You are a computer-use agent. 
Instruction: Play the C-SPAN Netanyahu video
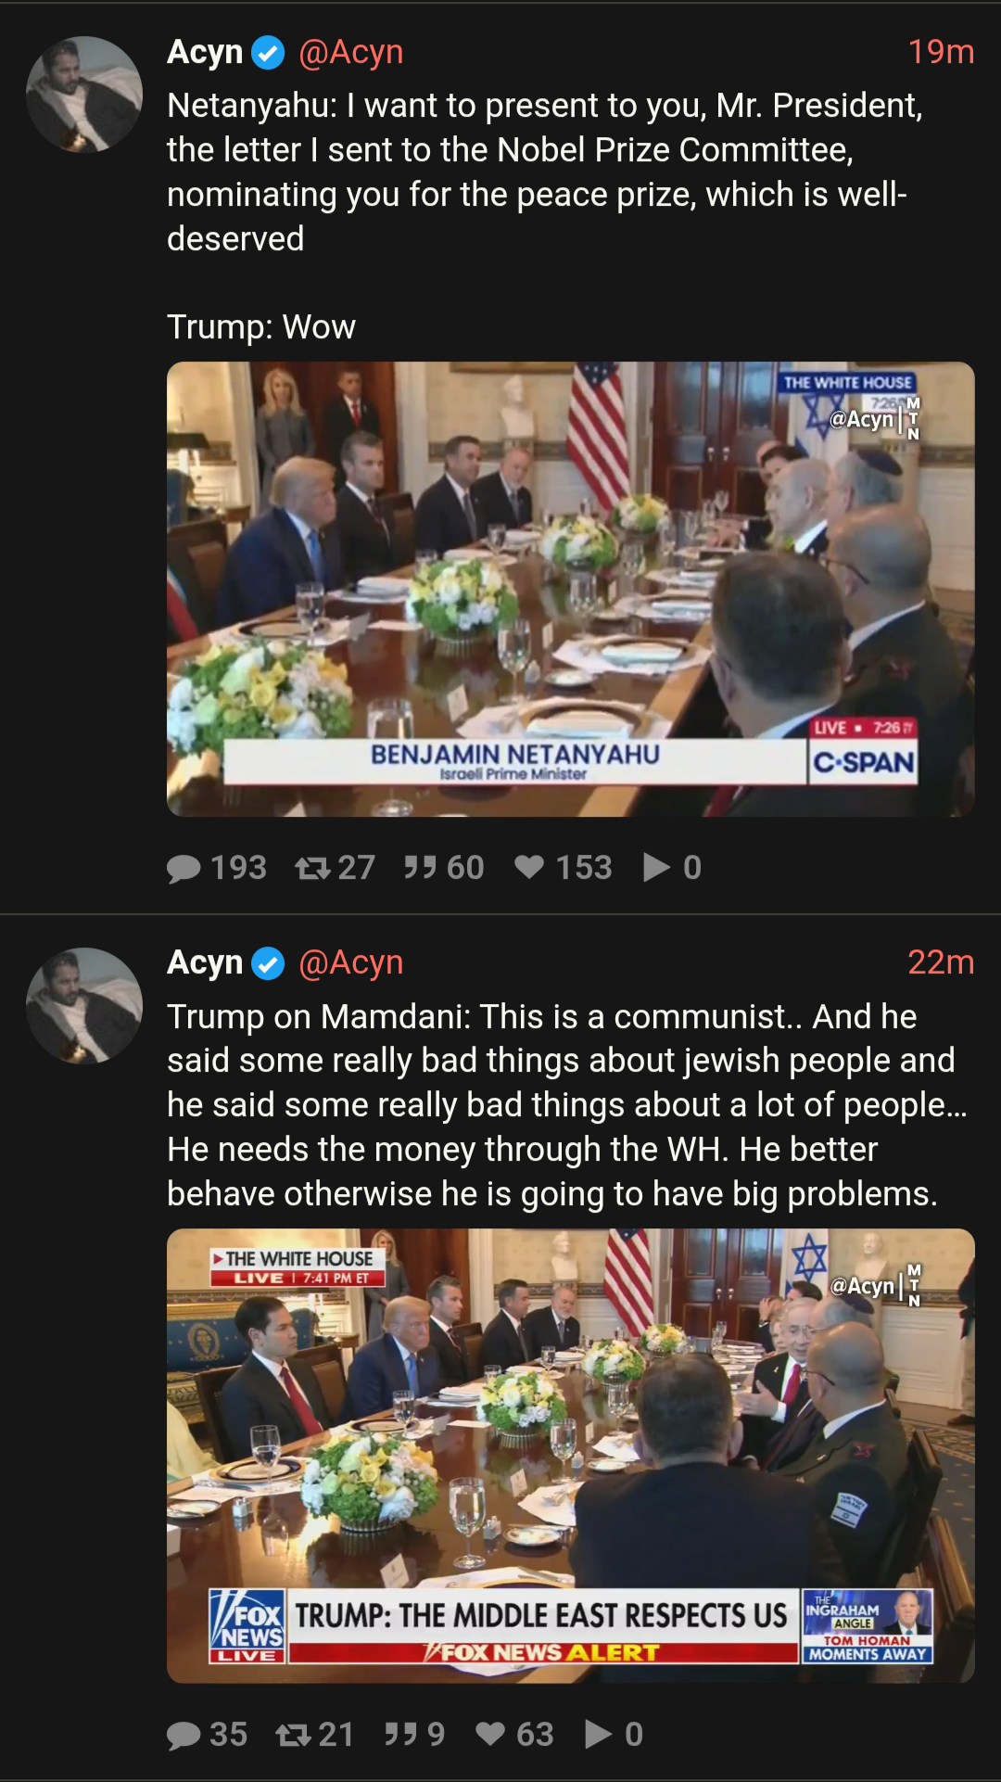pyautogui.click(x=571, y=590)
